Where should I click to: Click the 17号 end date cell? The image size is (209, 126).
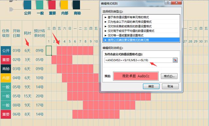click(x=40, y=105)
